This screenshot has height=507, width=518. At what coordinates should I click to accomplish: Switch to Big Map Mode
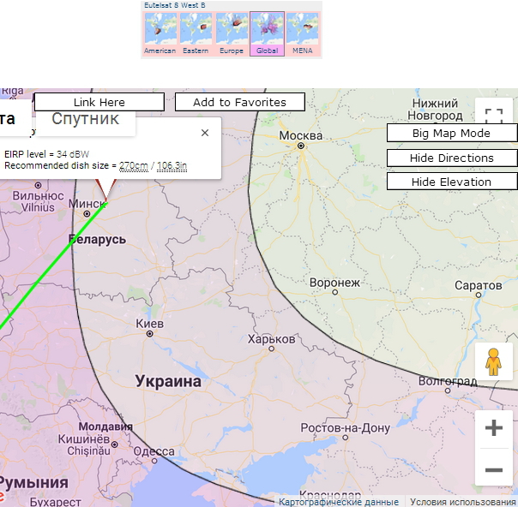(x=452, y=133)
